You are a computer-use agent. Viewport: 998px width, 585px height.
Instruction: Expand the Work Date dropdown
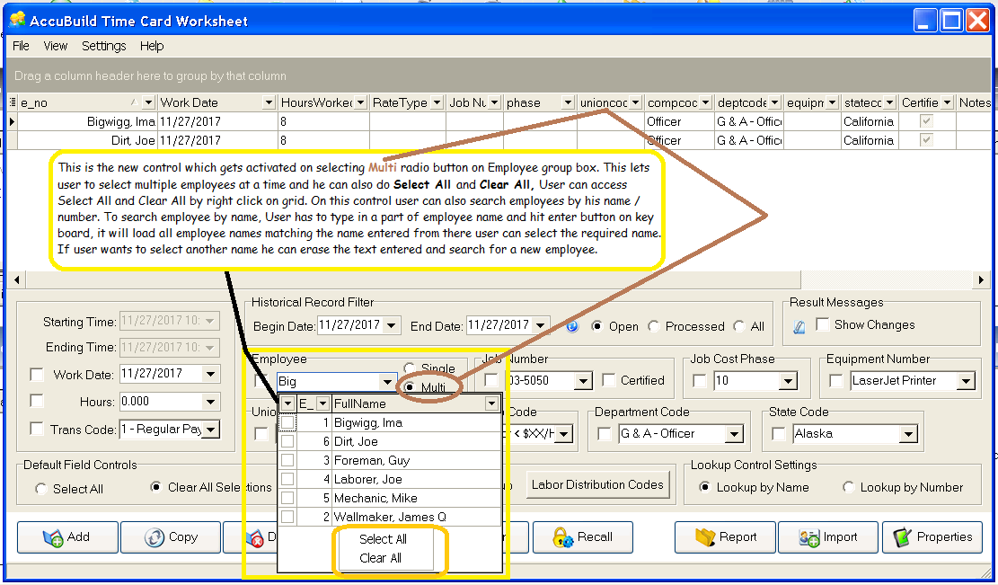(x=211, y=374)
